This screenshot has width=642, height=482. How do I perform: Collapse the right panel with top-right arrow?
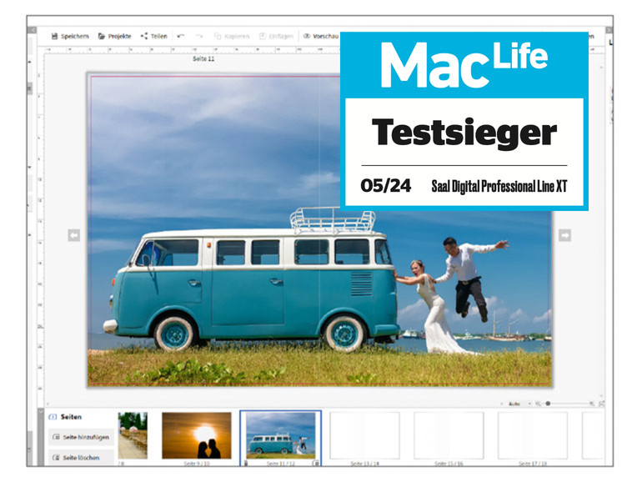[x=609, y=30]
